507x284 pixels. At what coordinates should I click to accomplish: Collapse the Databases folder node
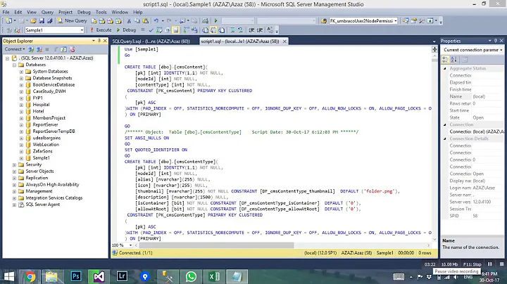click(14, 65)
